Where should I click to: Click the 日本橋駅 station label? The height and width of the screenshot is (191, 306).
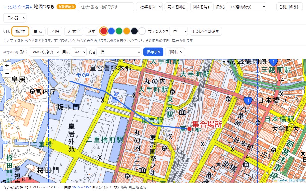coord(279,119)
